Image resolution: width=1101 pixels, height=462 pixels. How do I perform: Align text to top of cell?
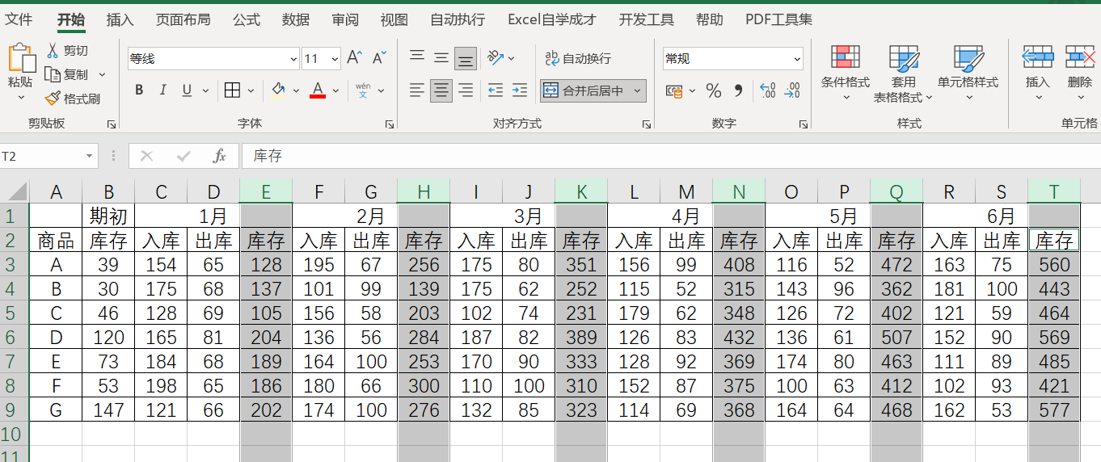(x=417, y=58)
